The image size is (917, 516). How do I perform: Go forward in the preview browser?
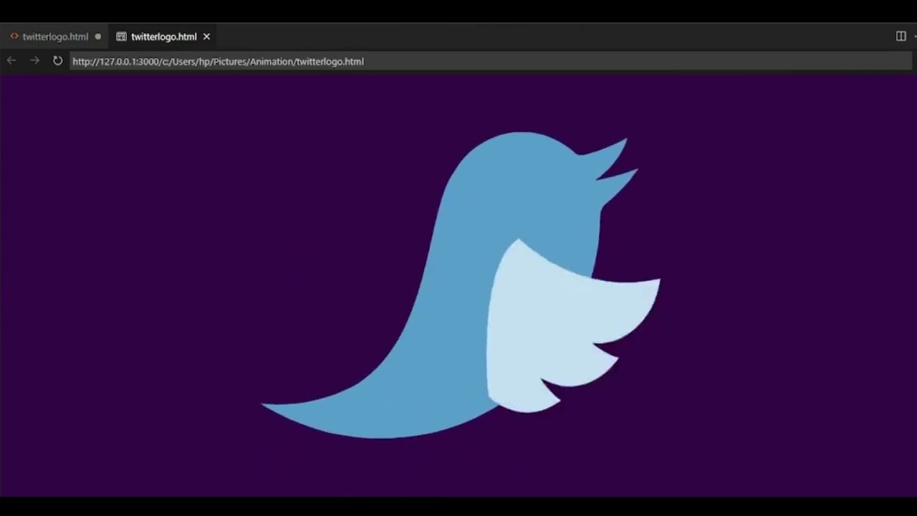pos(34,61)
